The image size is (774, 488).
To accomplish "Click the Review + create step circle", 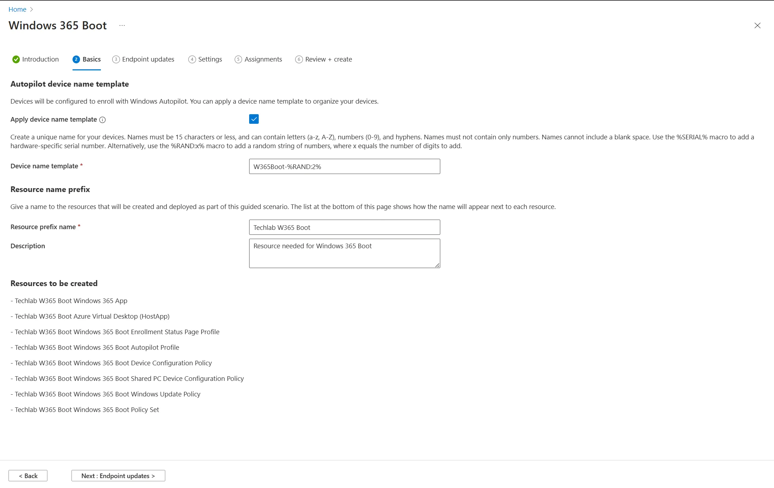I will tap(299, 59).
